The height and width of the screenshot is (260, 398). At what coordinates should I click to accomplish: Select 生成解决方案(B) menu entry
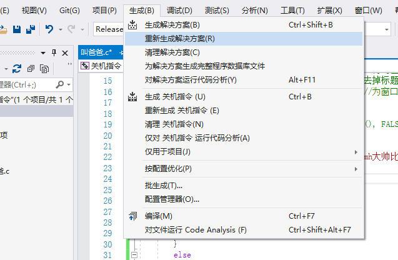point(244,25)
